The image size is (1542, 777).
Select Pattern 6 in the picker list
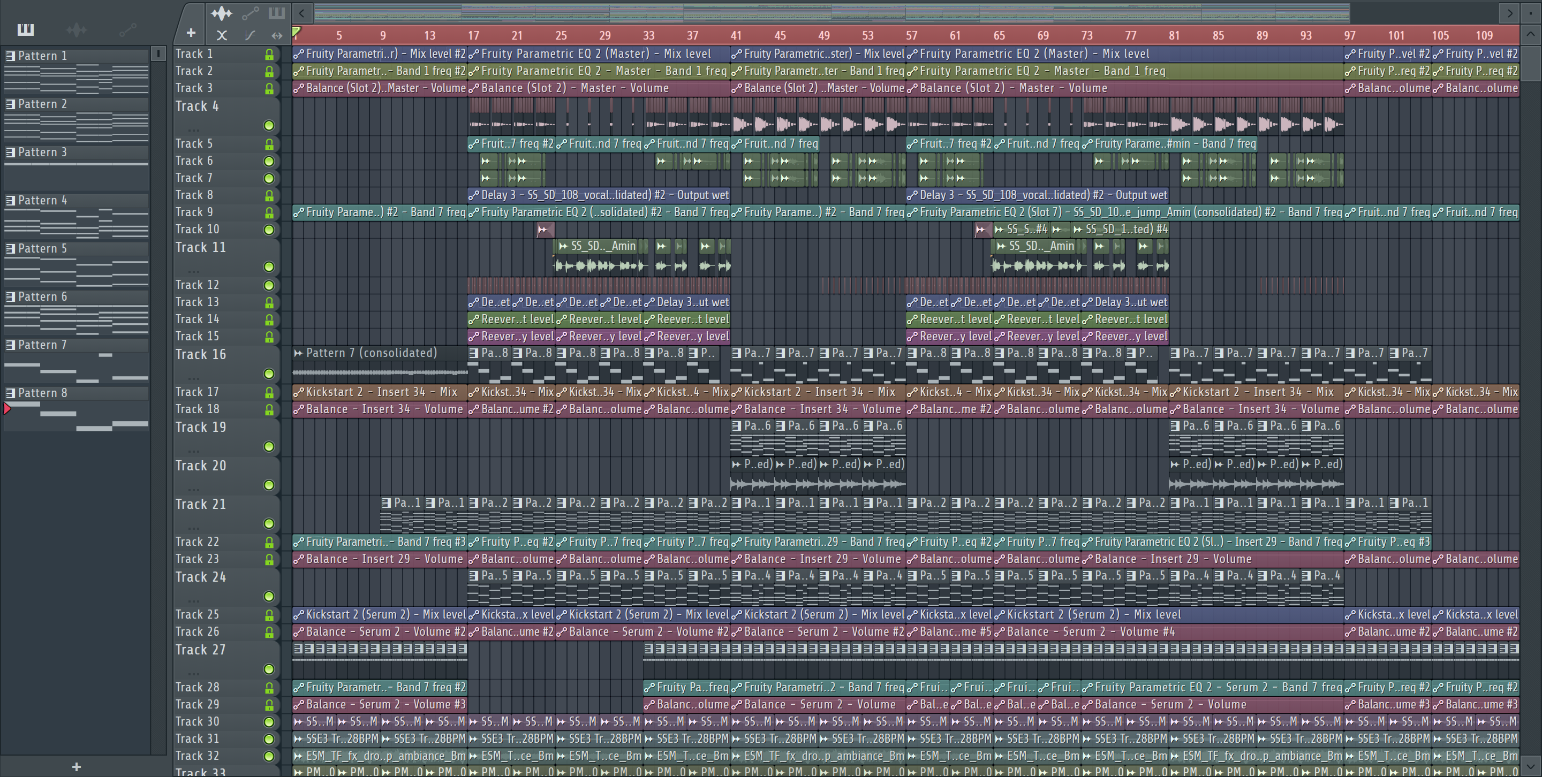(42, 296)
